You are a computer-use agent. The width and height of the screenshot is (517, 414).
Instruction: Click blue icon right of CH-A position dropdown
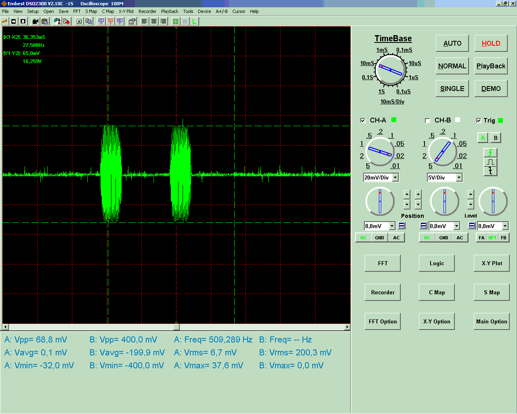point(402,226)
